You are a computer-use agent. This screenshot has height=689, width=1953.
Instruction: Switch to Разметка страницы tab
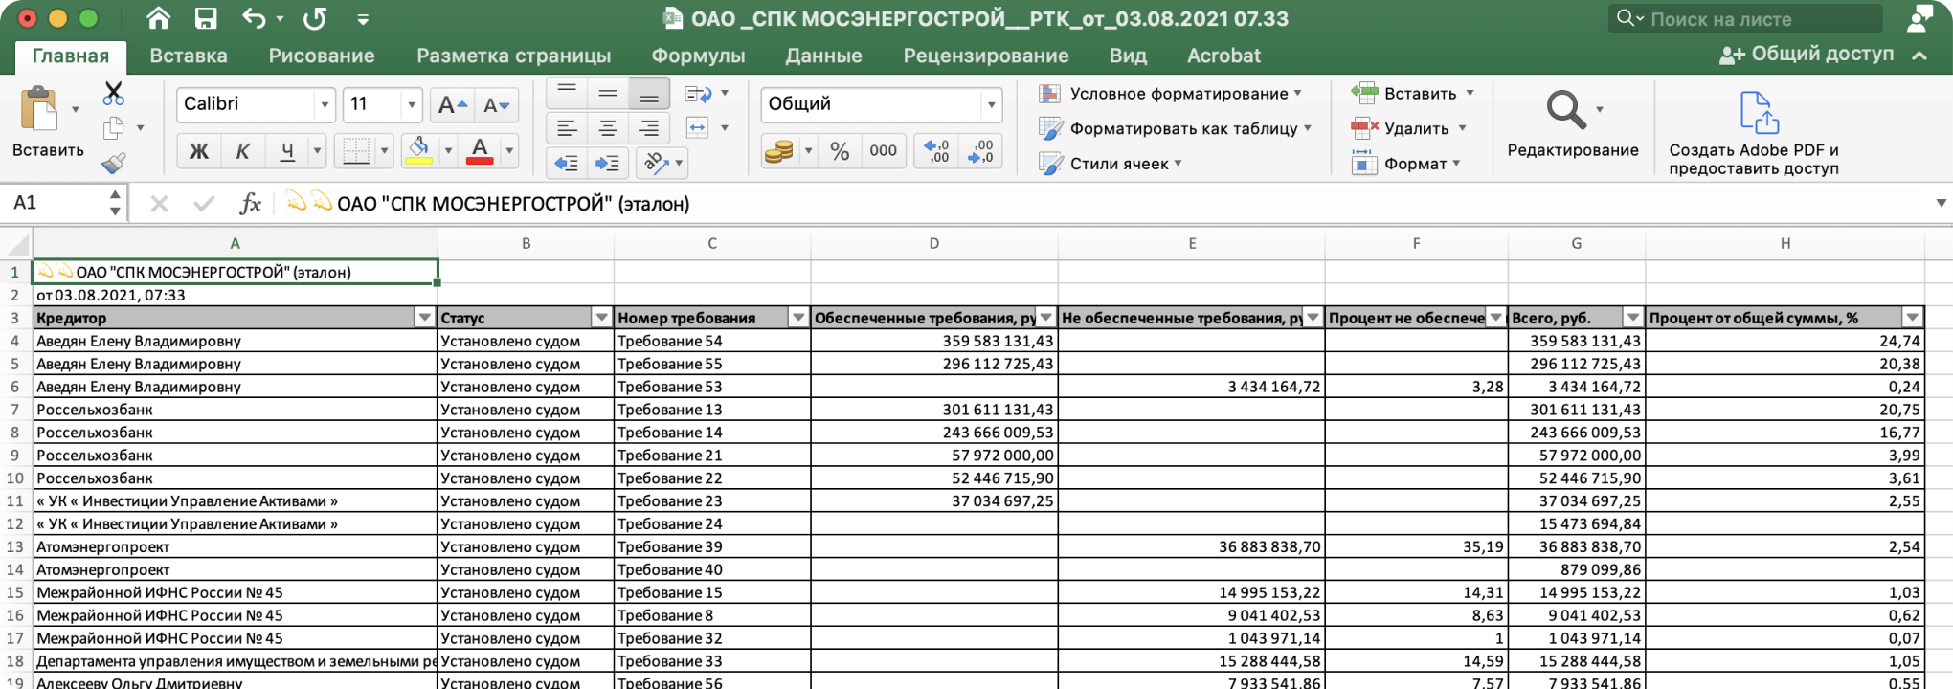(513, 56)
